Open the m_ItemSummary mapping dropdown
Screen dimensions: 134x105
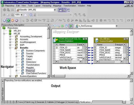point(116,26)
